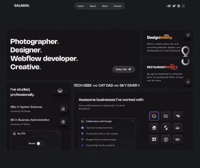Open the Home nav item
The width and height of the screenshot is (200, 168).
click(80, 6)
